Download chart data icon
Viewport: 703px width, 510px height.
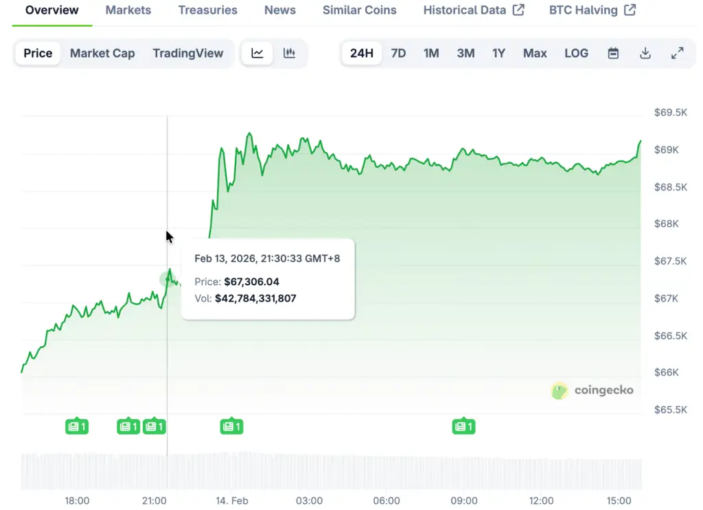pos(645,53)
